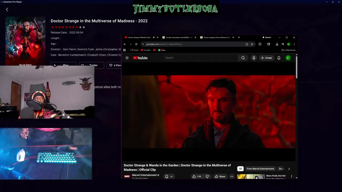This screenshot has height=192, width=342.
Task: Open the YouTube bookmark in bookmarks bar
Action: (146, 50)
